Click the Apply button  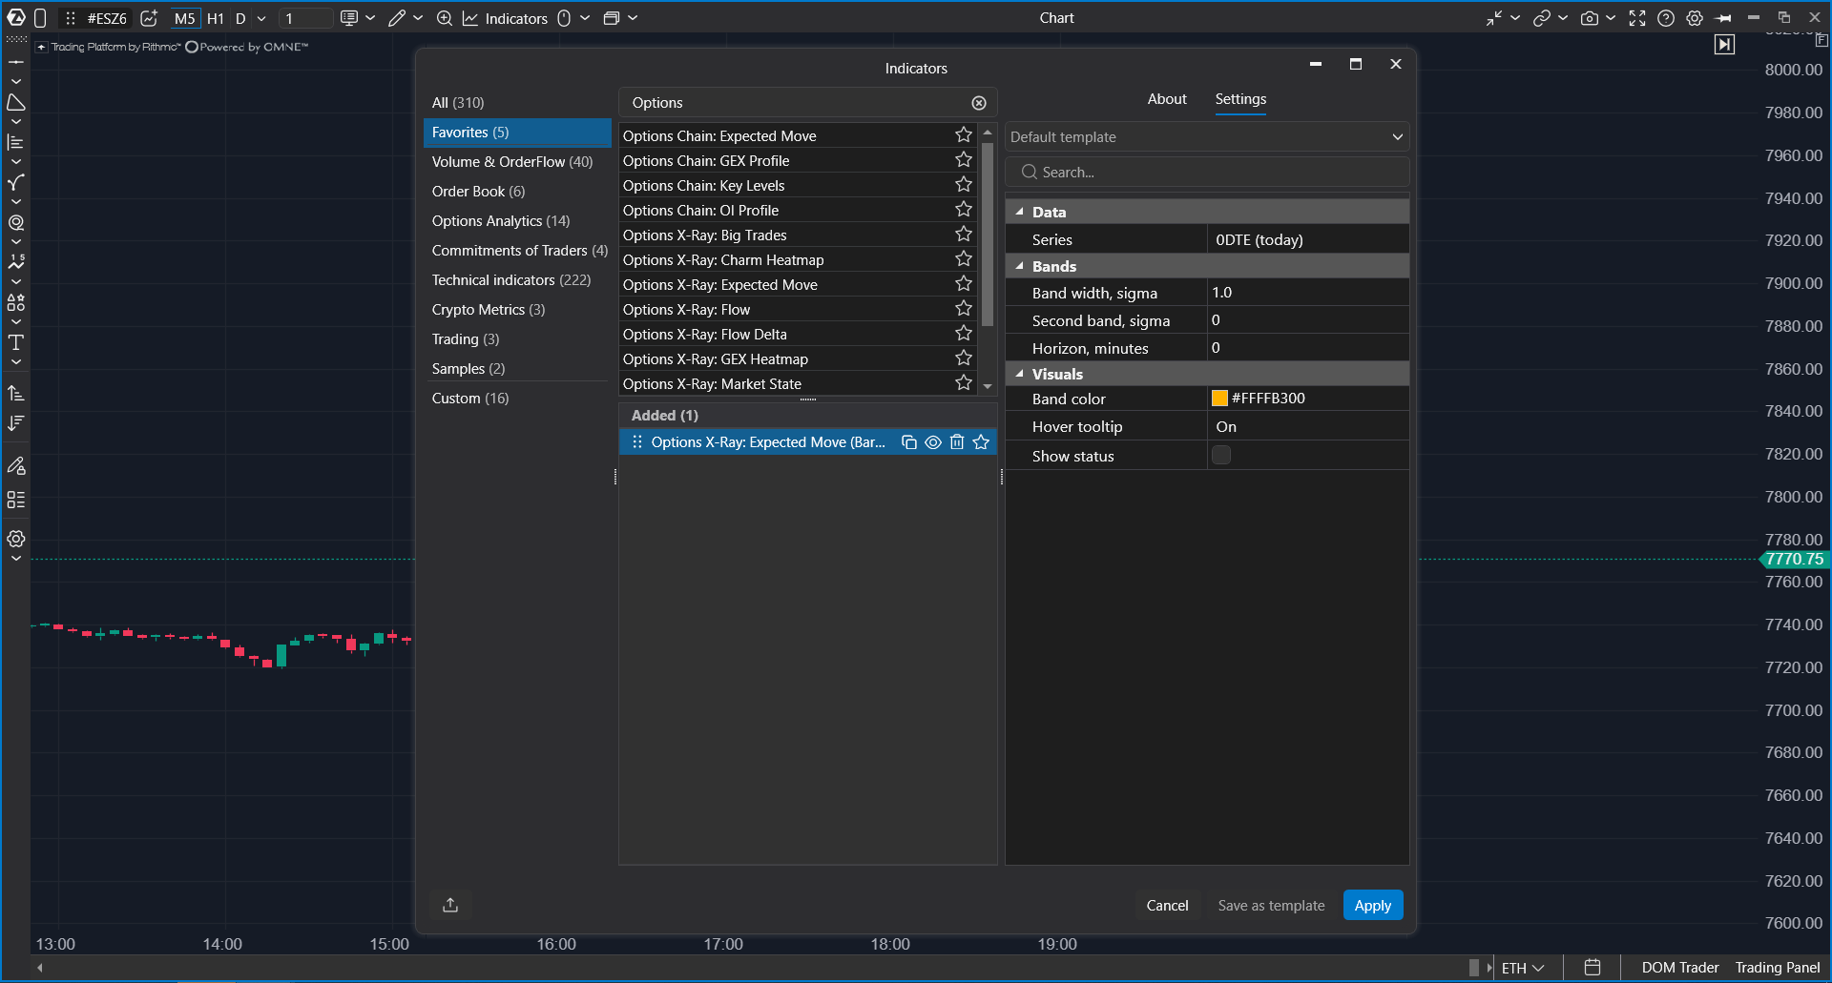[1373, 905]
